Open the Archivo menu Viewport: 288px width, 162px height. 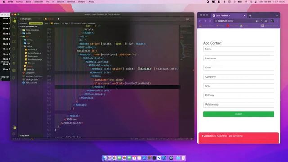click(x=19, y=2)
